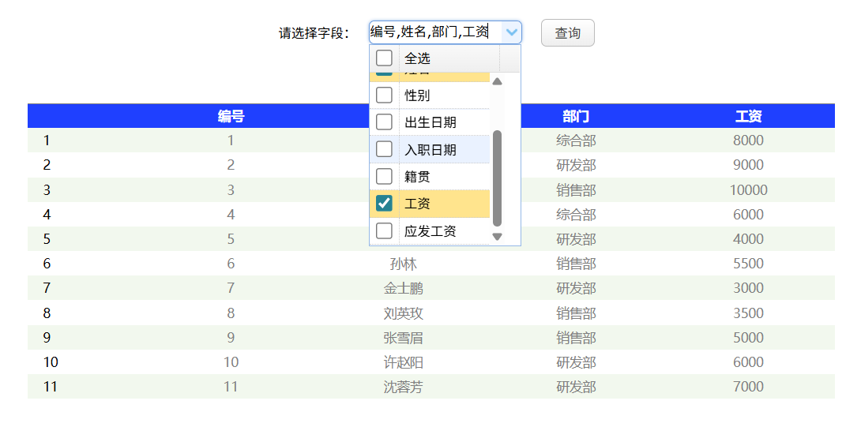Tick the 出生日期 checkbox
This screenshot has width=861, height=442.
click(384, 122)
